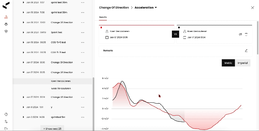The height and width of the screenshot is (131, 259).
Task: Switch units to Metric
Action: pyautogui.click(x=228, y=63)
